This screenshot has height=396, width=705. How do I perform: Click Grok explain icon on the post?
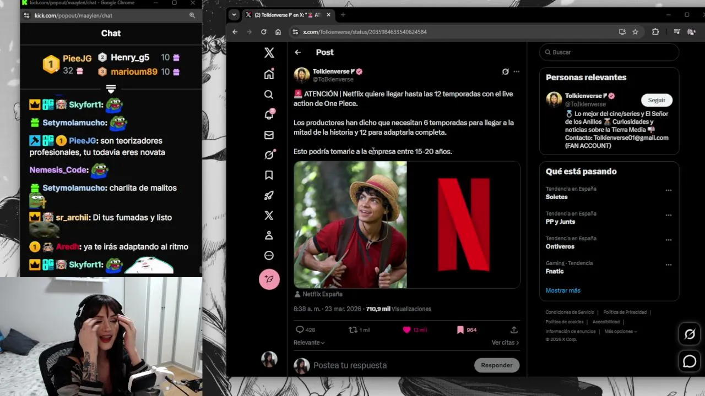(505, 71)
